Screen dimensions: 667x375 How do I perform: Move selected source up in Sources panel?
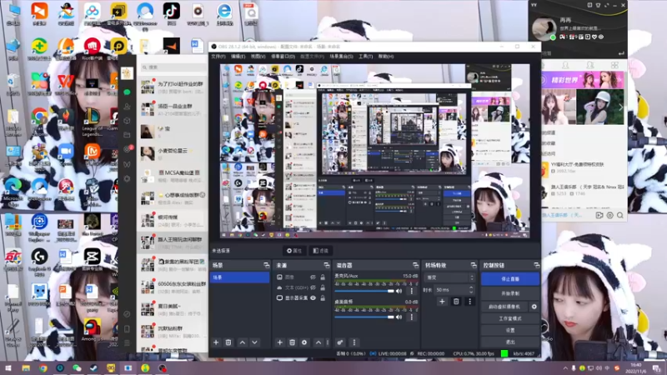[x=318, y=342]
